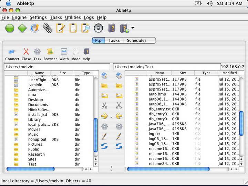The height and width of the screenshot is (186, 248).
Task: Click the right-panel scissors delete icon
Action: coord(119,106)
